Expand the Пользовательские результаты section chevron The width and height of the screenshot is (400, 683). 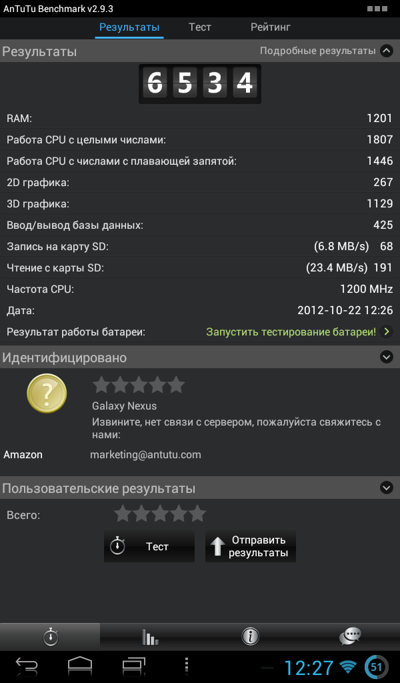coord(386,488)
